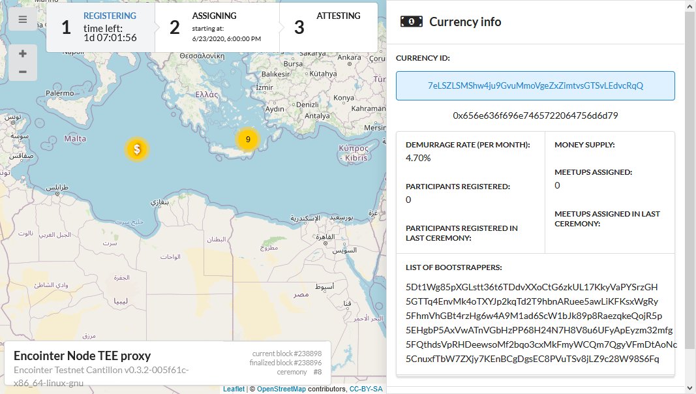Click the Palermo label on the map

pyautogui.click(x=60, y=93)
